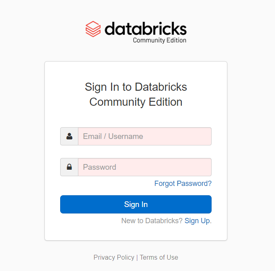This screenshot has height=271, width=275.
Task: Open the Terms of Use link
Action: coord(159,258)
